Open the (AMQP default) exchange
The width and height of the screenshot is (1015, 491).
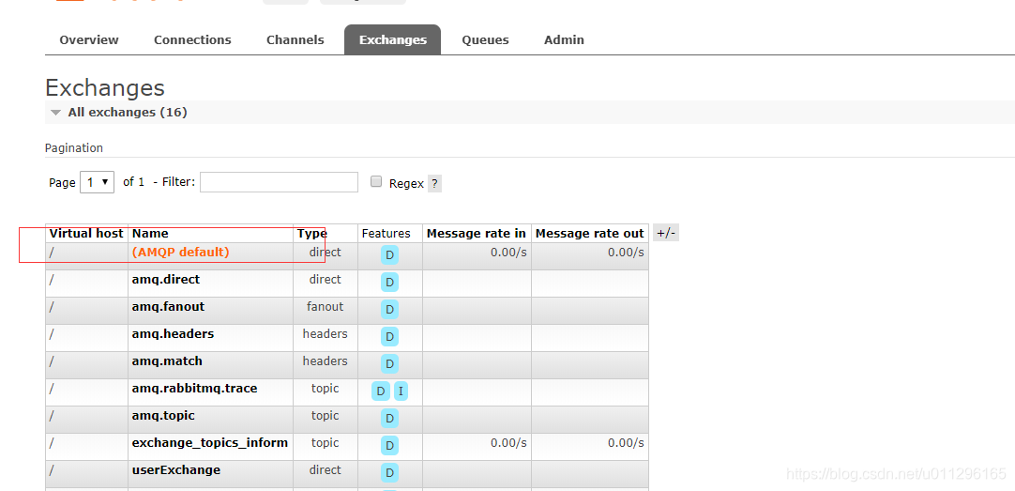pos(181,252)
